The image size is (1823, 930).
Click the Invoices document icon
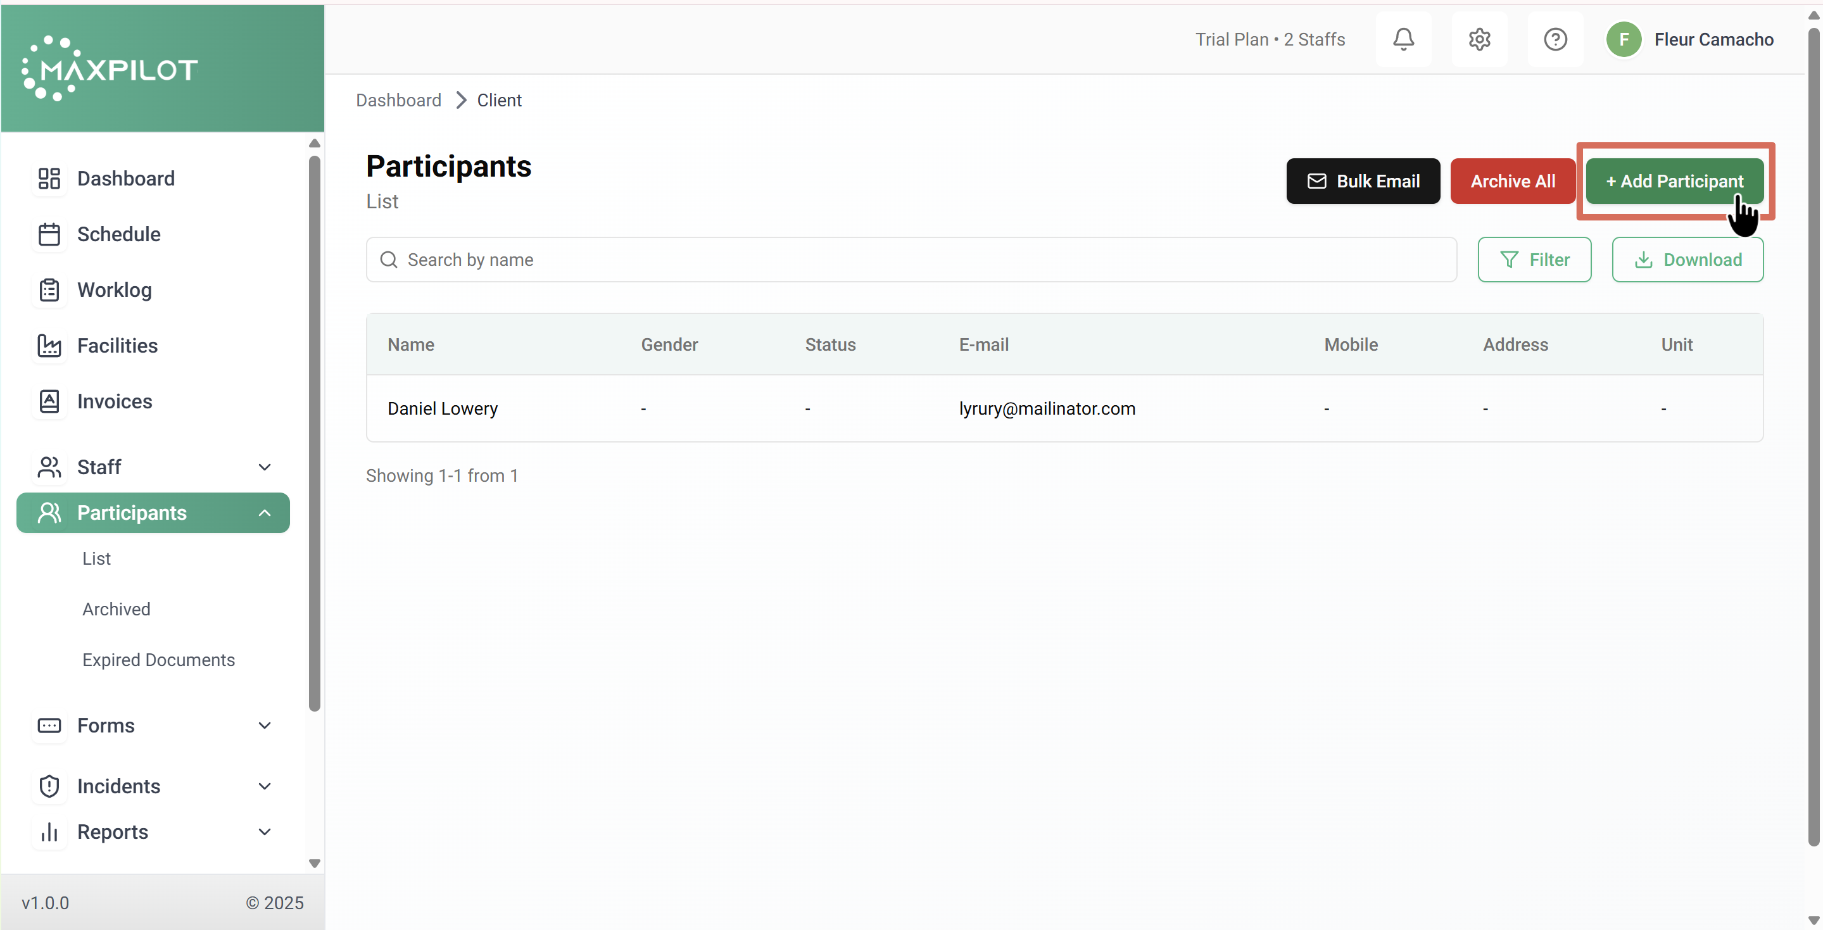click(x=49, y=401)
